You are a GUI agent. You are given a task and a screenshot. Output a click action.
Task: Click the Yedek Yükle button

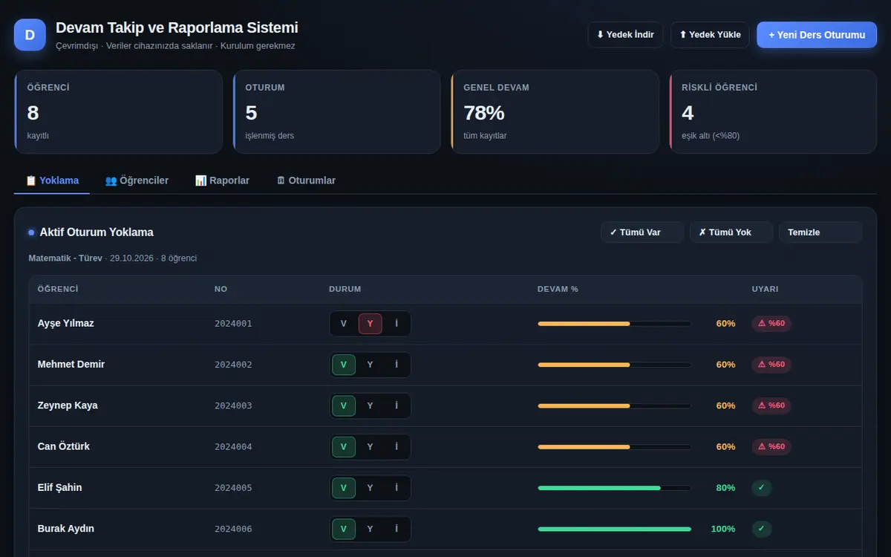[x=710, y=35]
